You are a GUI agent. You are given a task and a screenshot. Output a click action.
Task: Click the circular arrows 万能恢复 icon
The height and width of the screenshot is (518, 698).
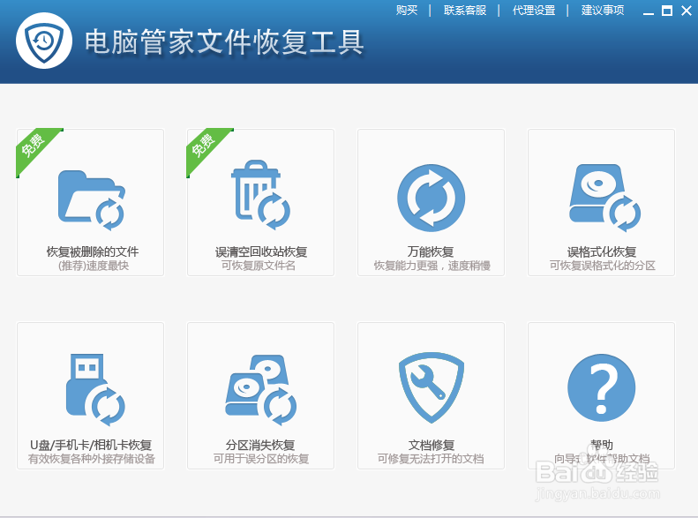(431, 198)
